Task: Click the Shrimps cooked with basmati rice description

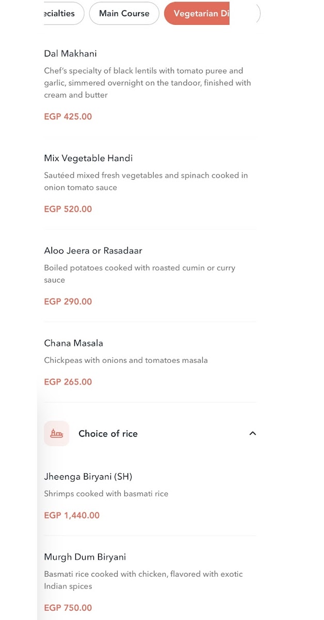Action: pyautogui.click(x=106, y=493)
